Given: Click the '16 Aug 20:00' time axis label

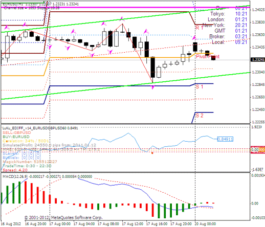Looking at the screenshot, I should pyautogui.click(x=35, y=224).
